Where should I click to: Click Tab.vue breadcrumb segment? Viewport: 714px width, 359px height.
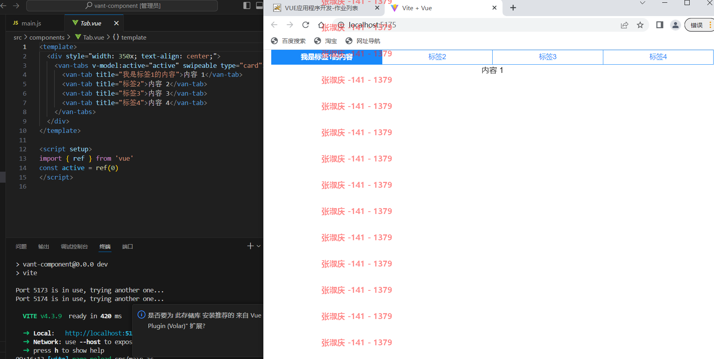[x=93, y=37]
